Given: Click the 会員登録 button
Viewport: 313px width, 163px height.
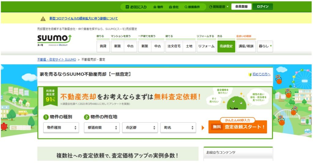Looking at the screenshot, I should tap(241, 7).
